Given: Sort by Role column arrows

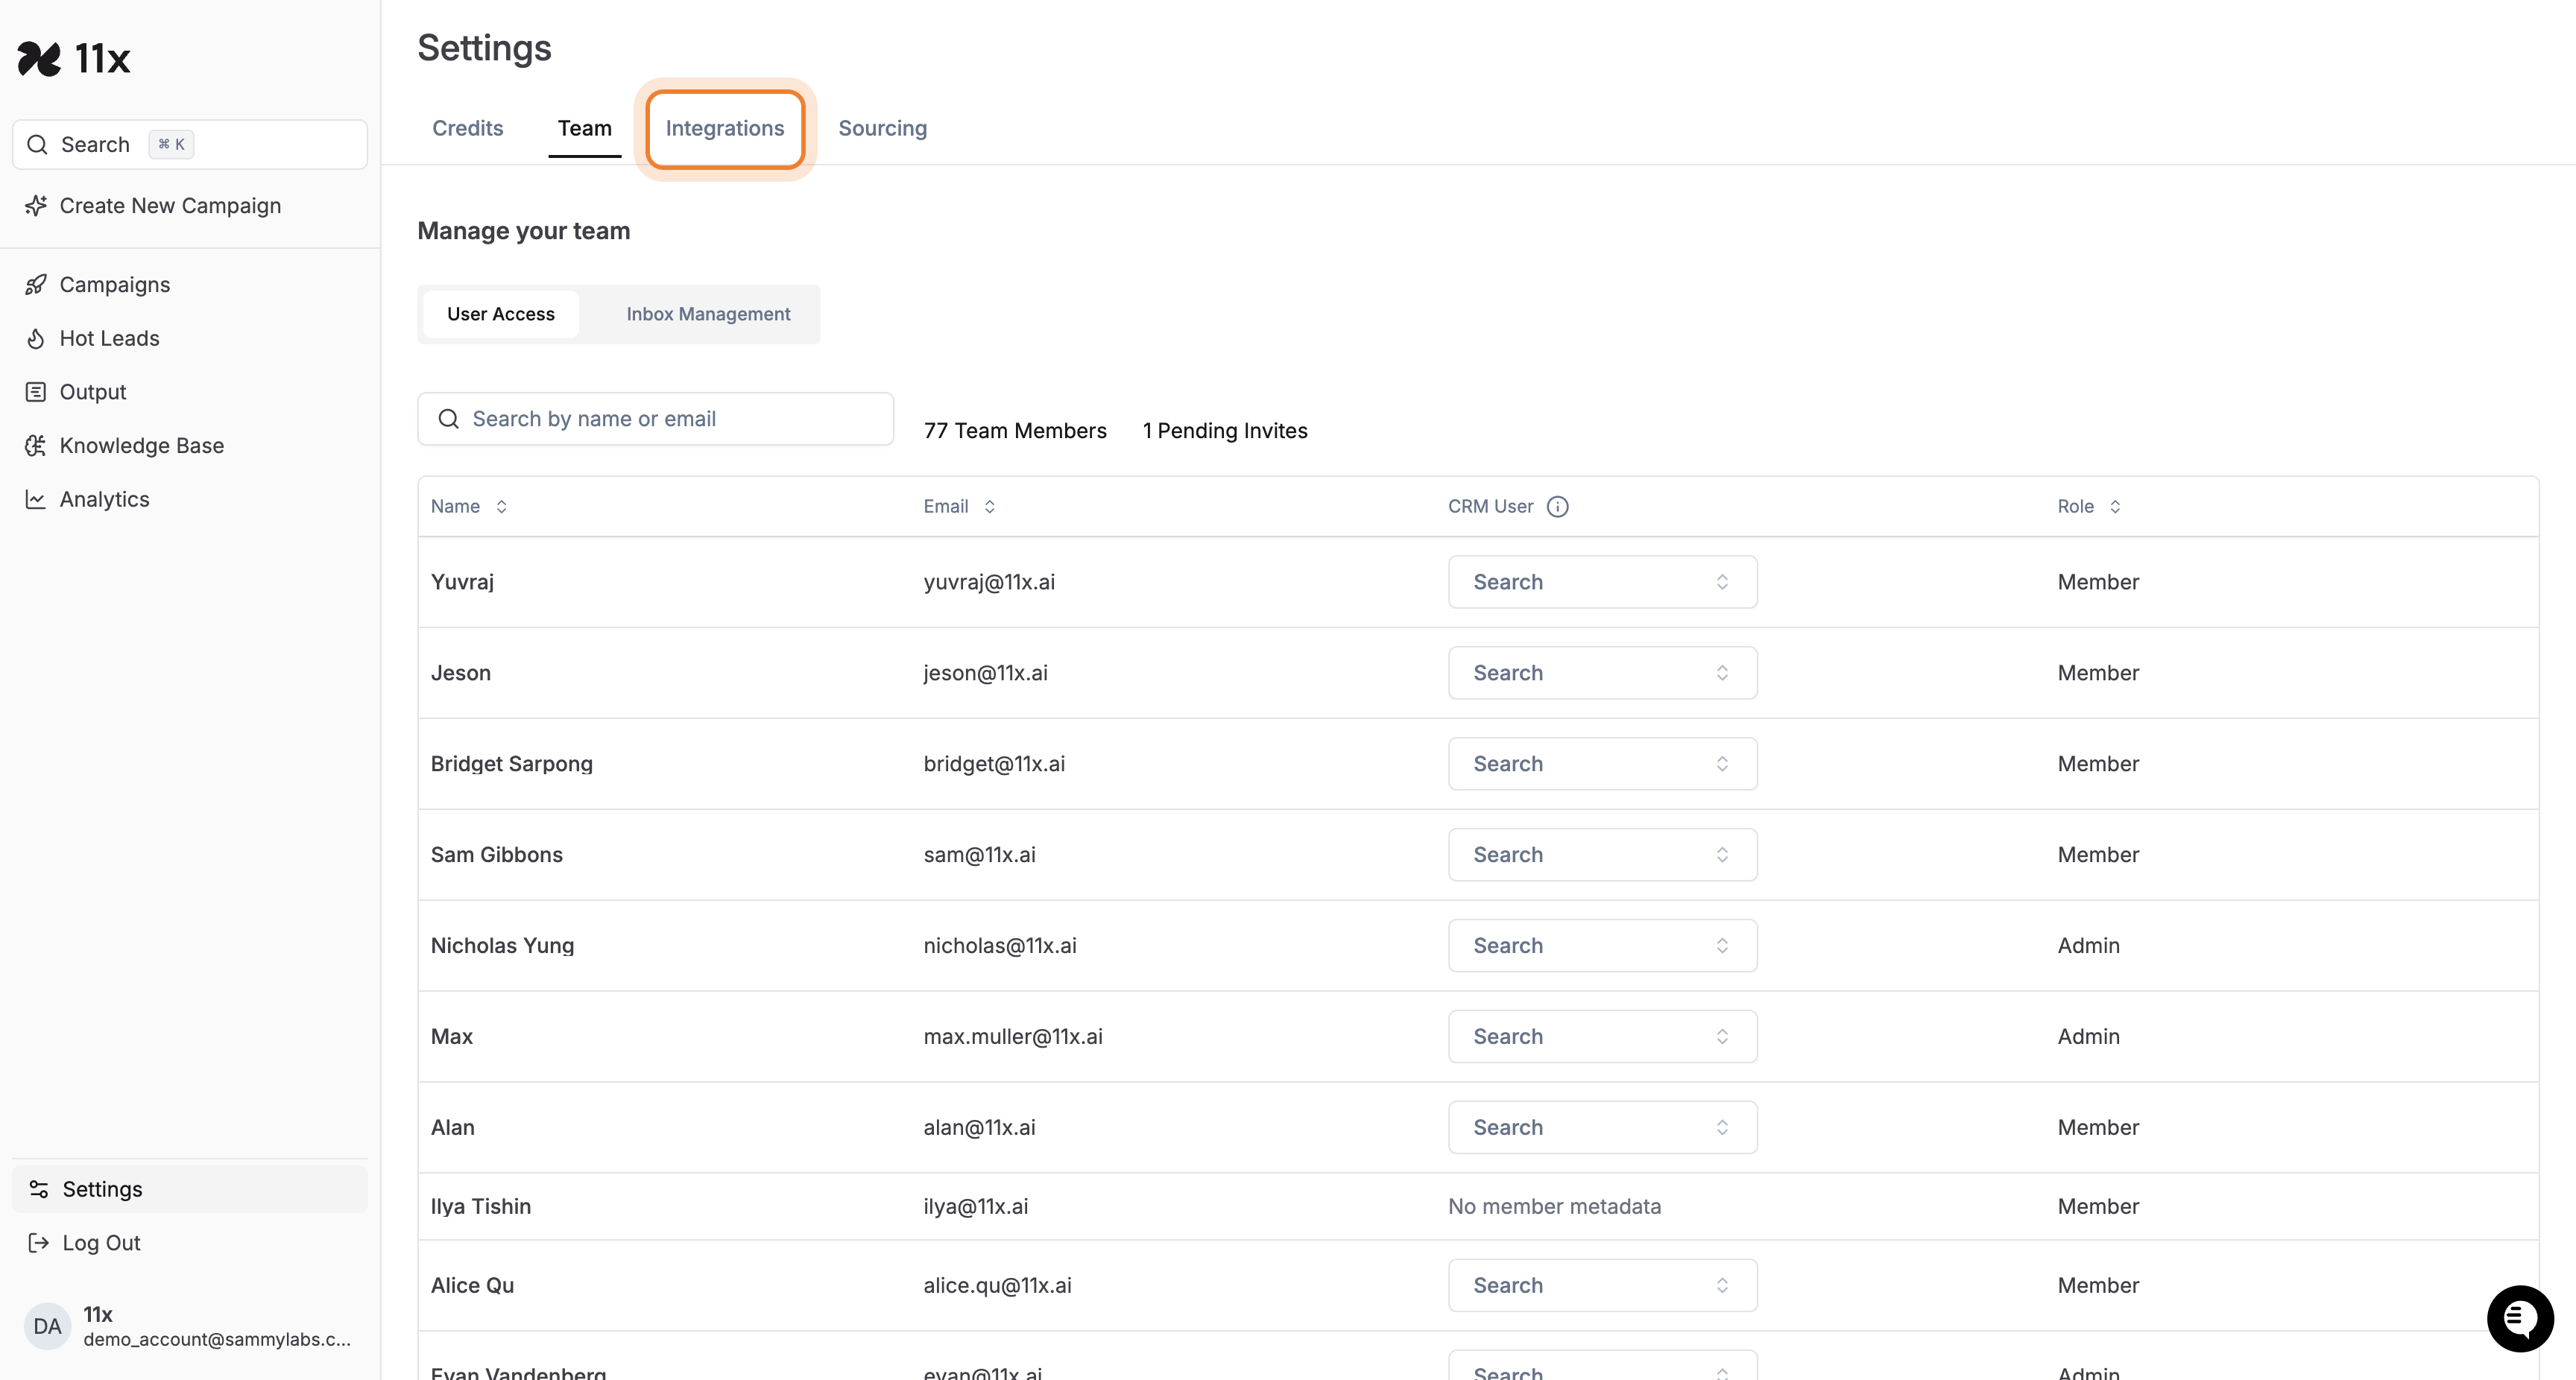Looking at the screenshot, I should point(2115,507).
